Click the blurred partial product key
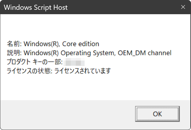This screenshot has width=191, height=130. (x=75, y=62)
